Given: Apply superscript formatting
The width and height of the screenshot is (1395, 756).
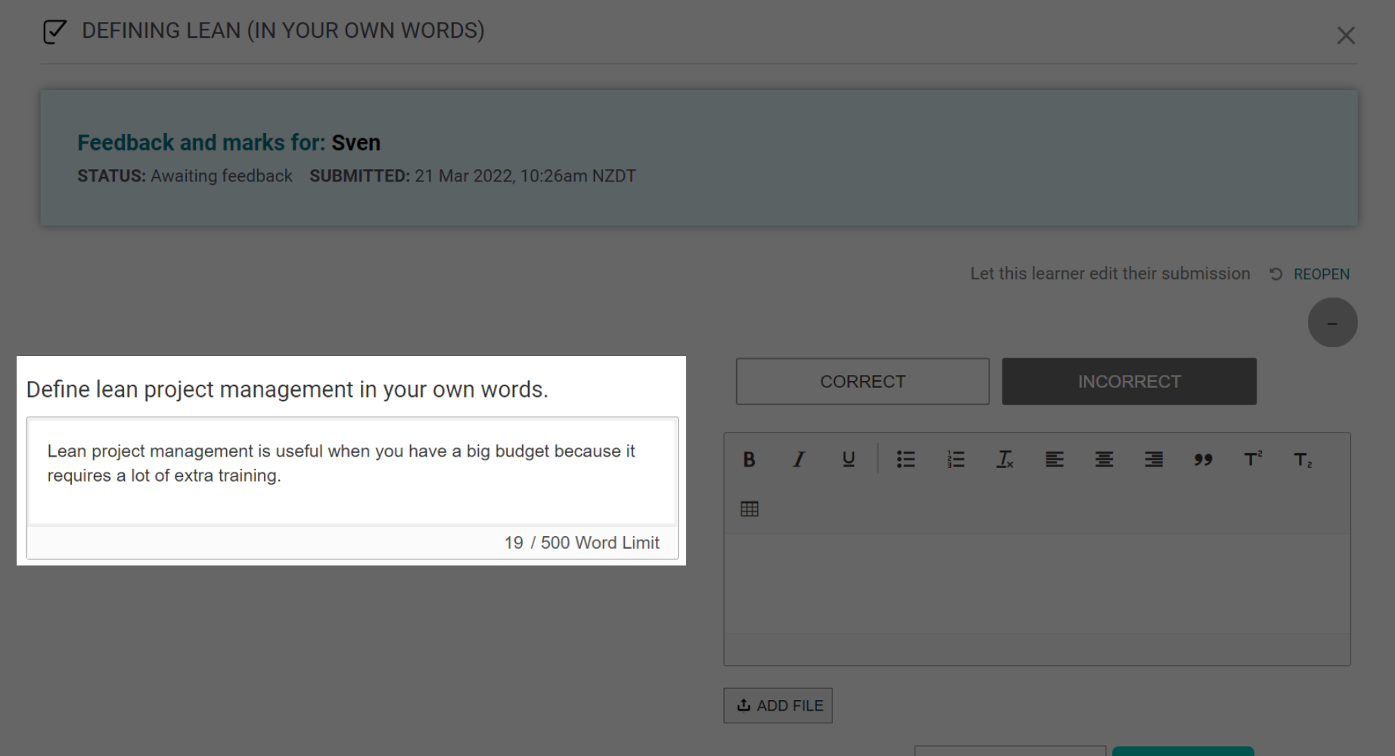Looking at the screenshot, I should [x=1253, y=460].
